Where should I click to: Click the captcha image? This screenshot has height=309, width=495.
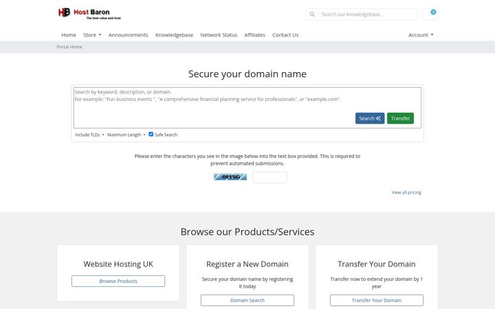[230, 177]
